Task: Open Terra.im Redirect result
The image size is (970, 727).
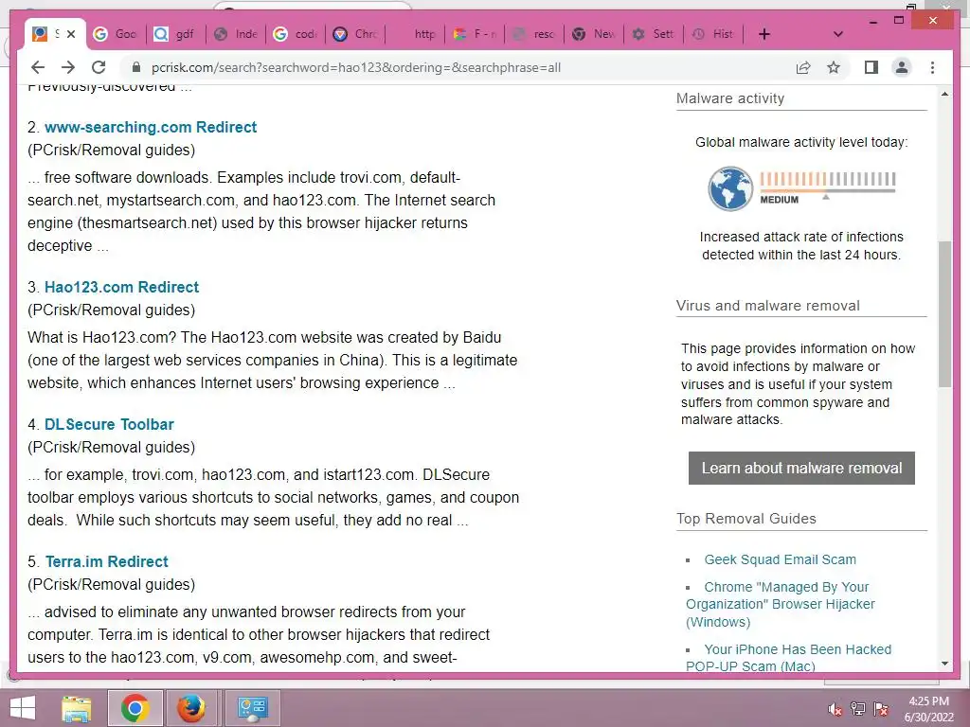Action: pos(106,561)
